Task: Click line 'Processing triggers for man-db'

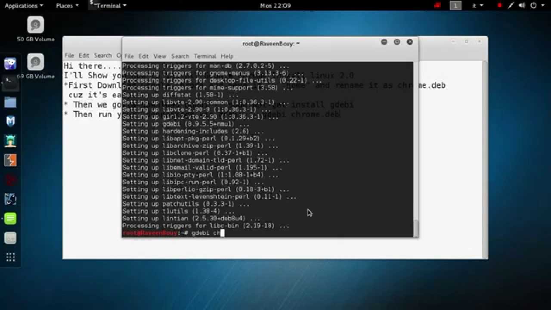Action: 206,66
